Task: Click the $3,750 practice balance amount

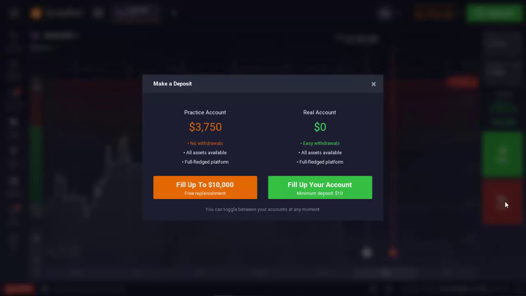Action: pos(205,127)
